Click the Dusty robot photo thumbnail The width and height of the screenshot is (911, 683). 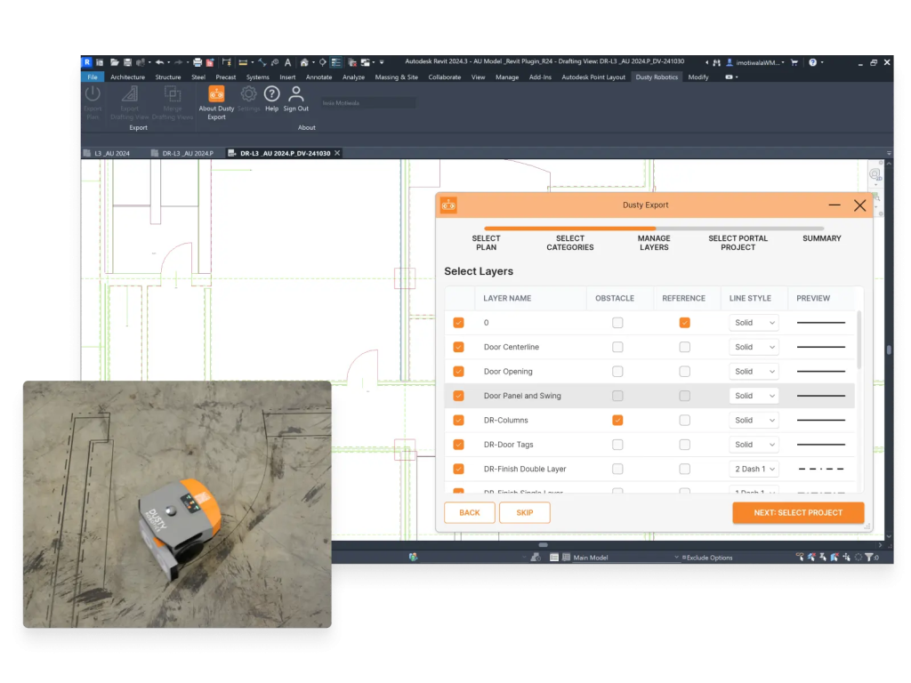click(x=177, y=504)
